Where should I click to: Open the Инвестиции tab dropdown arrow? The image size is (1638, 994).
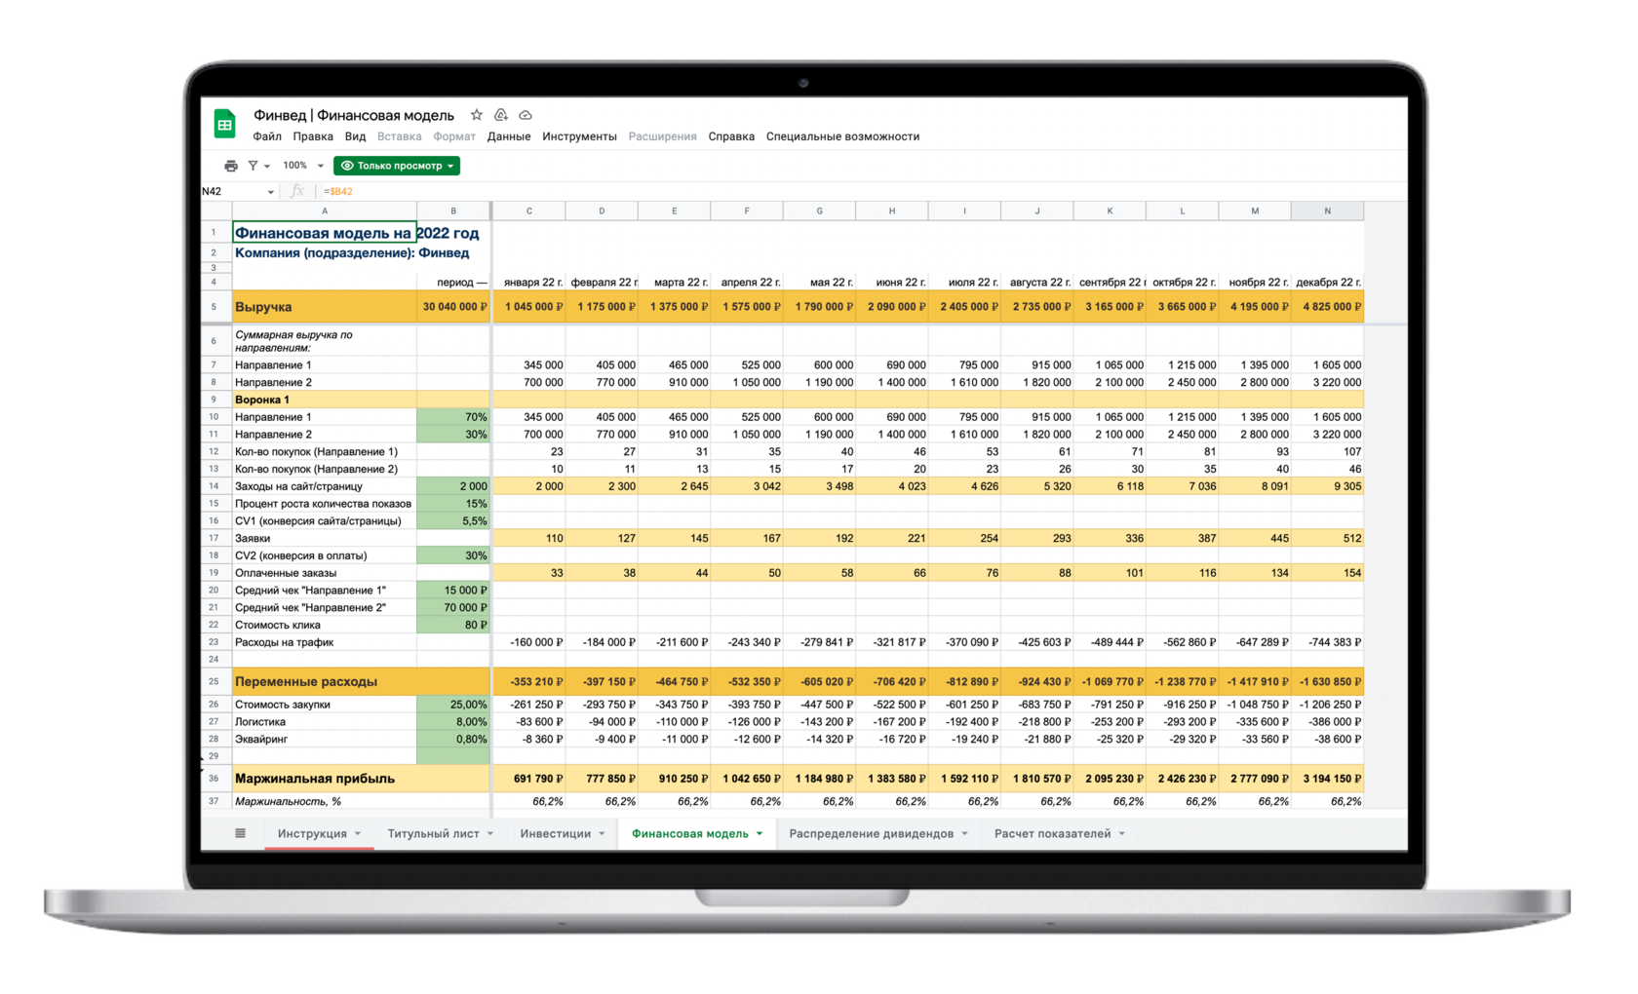(x=602, y=834)
